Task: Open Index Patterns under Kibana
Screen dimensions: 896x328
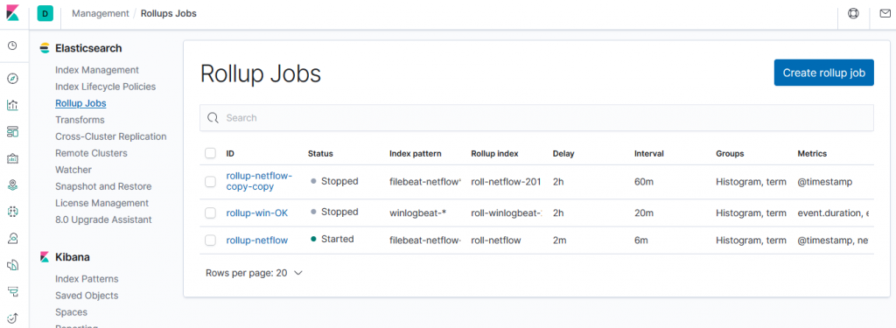Action: tap(87, 279)
